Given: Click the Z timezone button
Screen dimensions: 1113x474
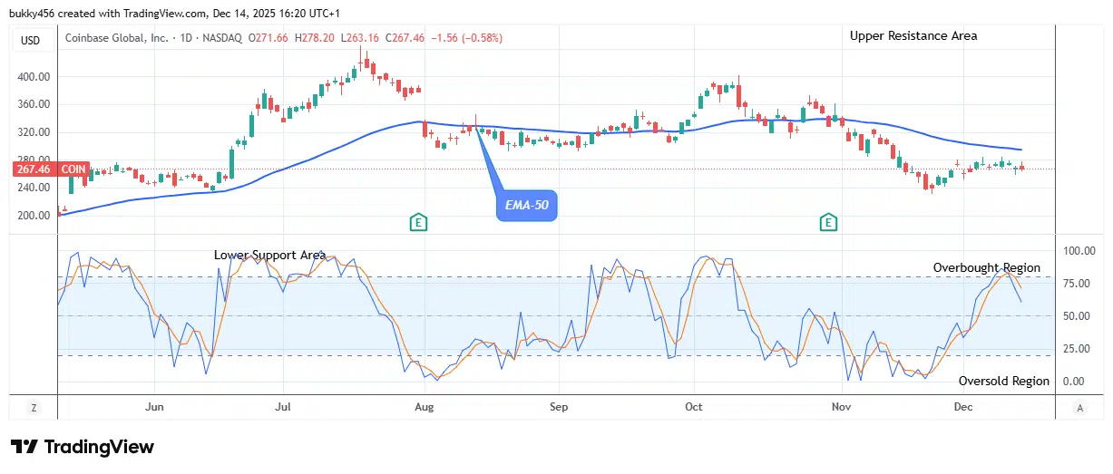Looking at the screenshot, I should click(34, 408).
